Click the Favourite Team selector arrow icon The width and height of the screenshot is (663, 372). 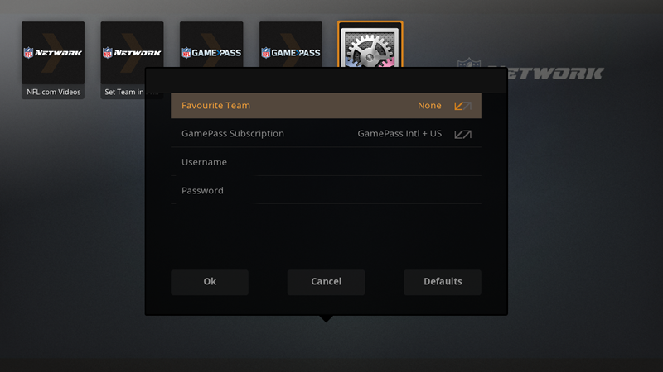tap(462, 106)
